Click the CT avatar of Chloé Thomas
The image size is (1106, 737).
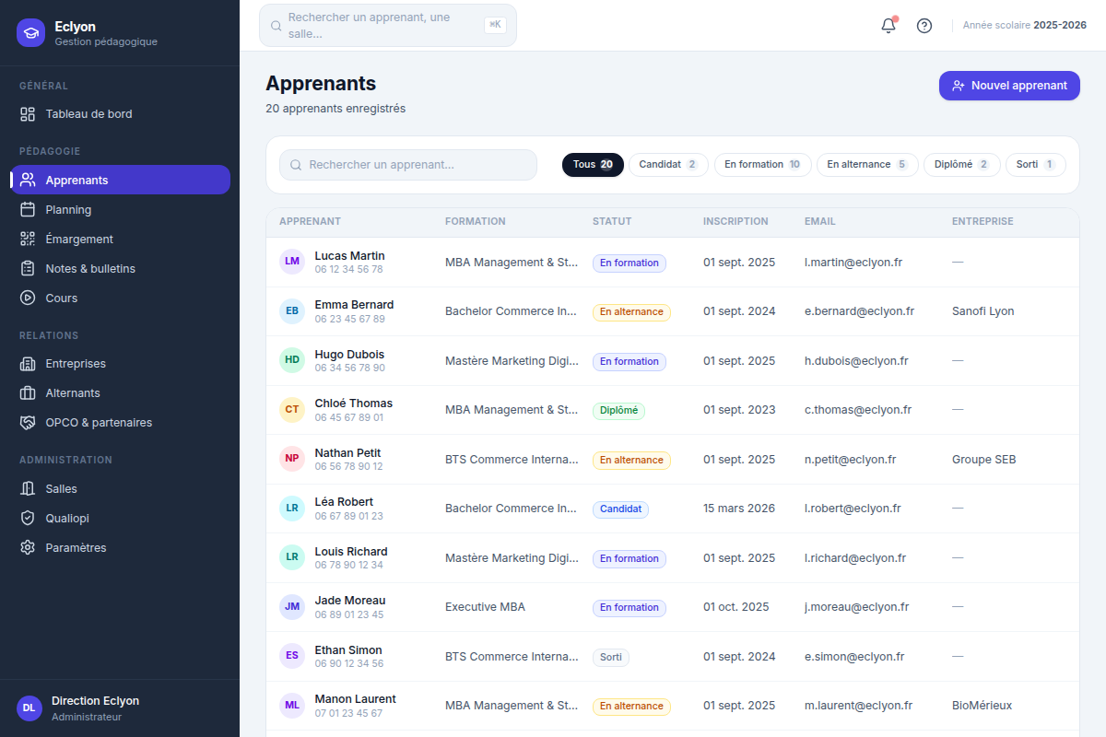pyautogui.click(x=292, y=410)
